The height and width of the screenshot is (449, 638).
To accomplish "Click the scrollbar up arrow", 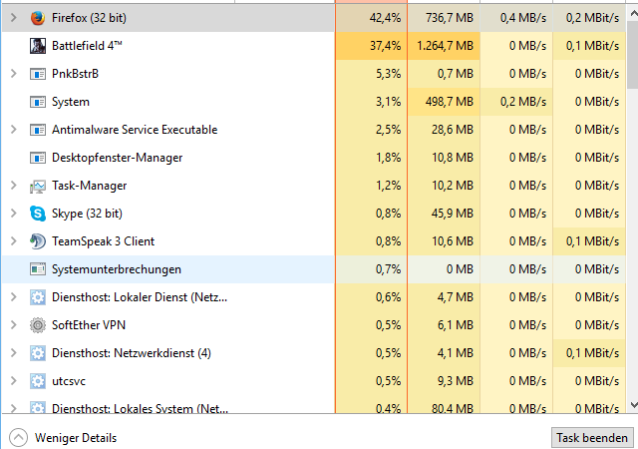I will coord(633,13).
